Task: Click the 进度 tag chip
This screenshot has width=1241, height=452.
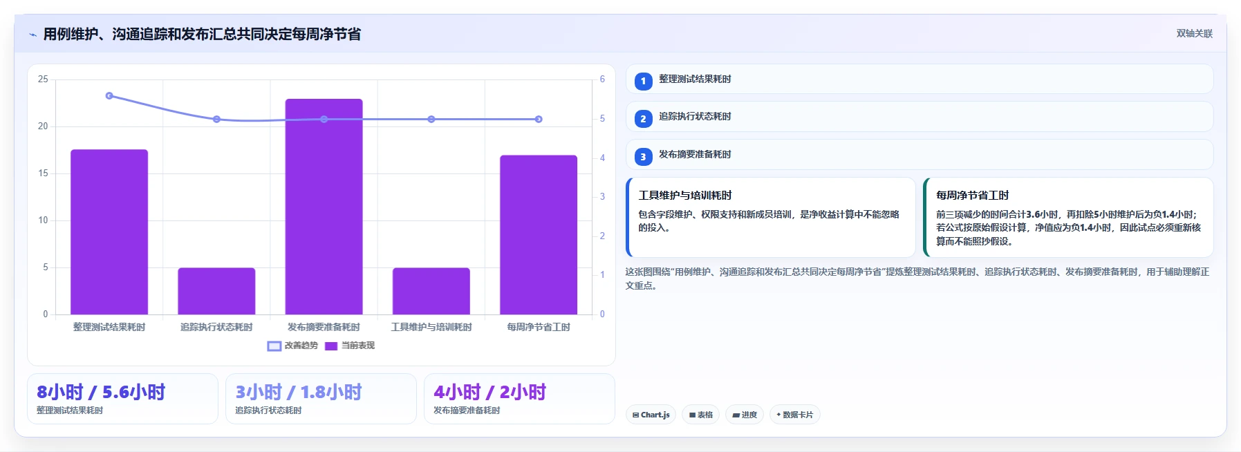Action: (x=745, y=415)
